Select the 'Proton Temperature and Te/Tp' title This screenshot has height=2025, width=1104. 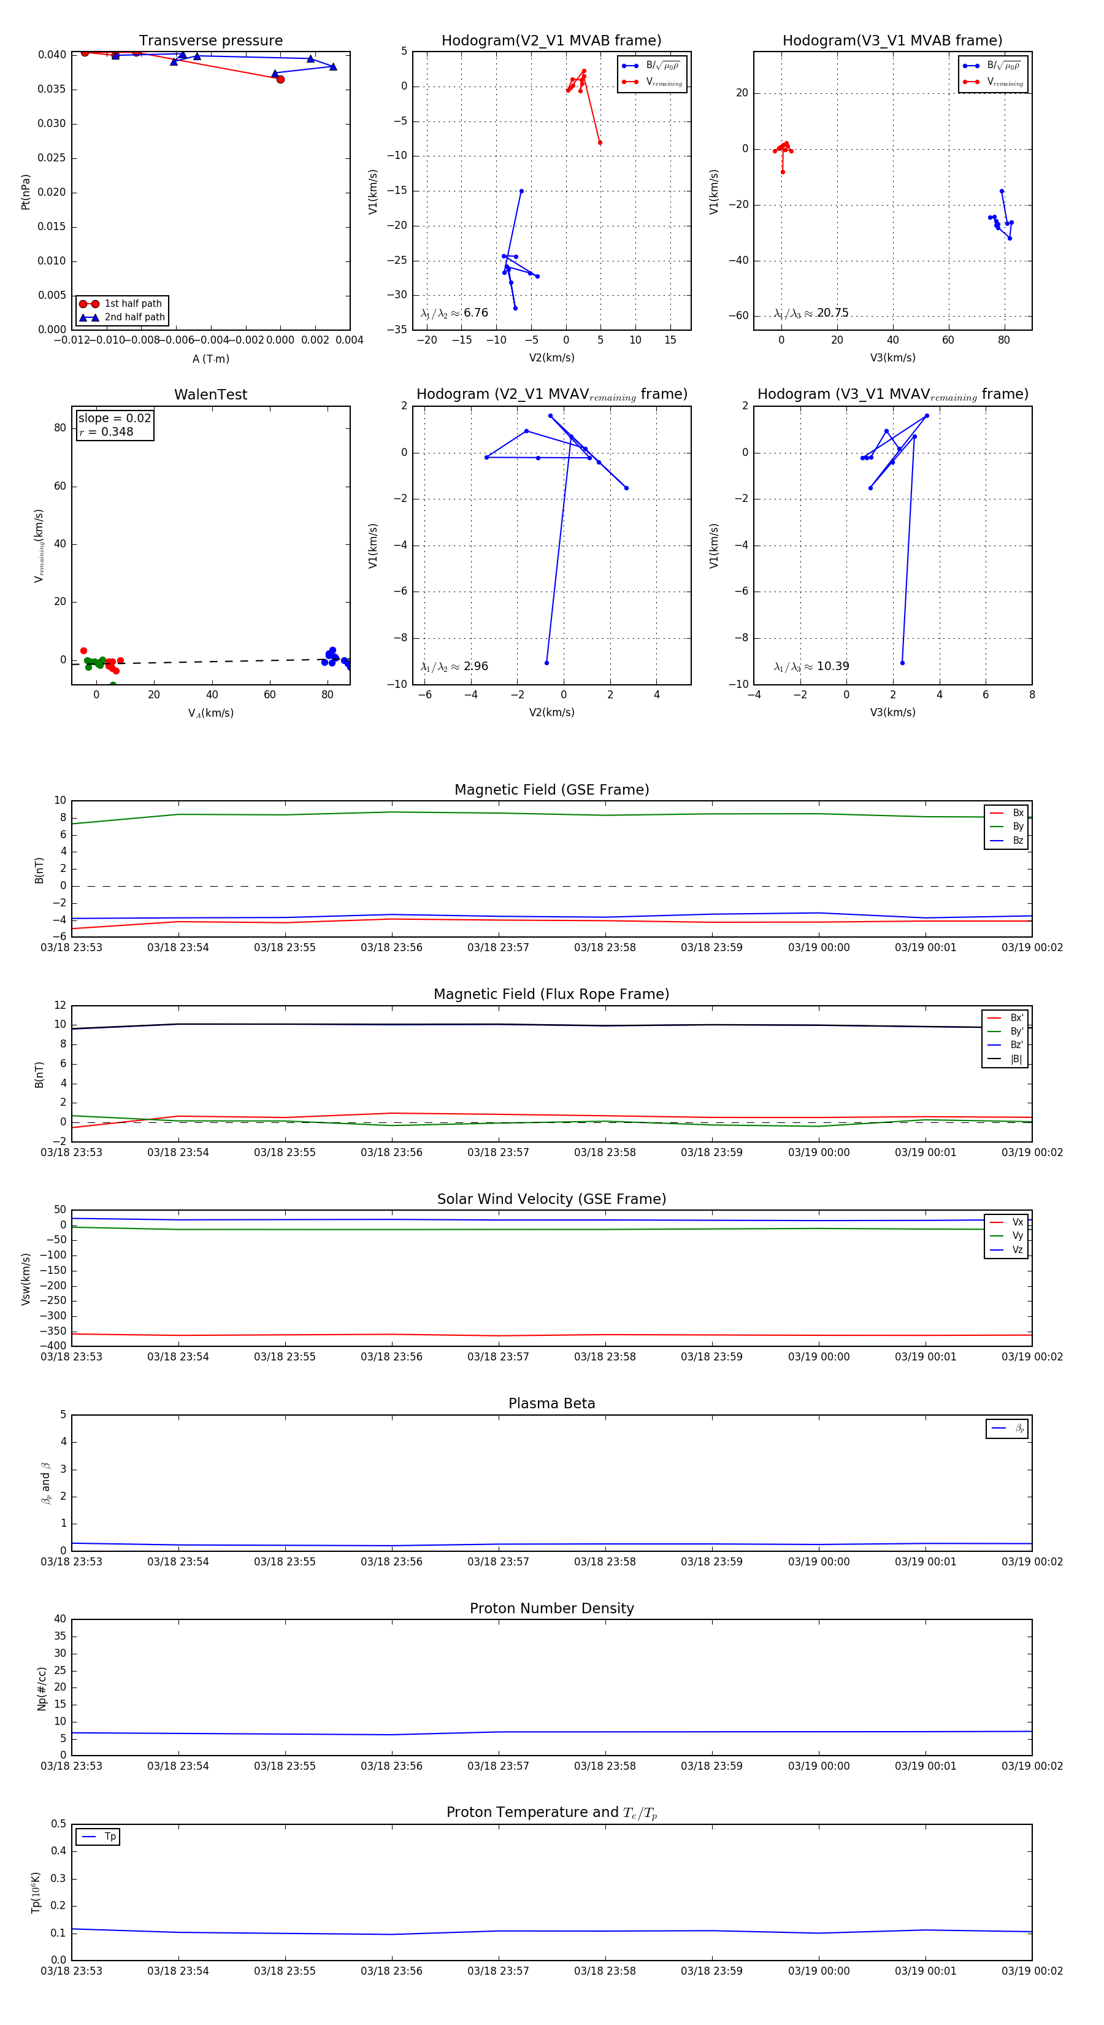click(x=551, y=1812)
